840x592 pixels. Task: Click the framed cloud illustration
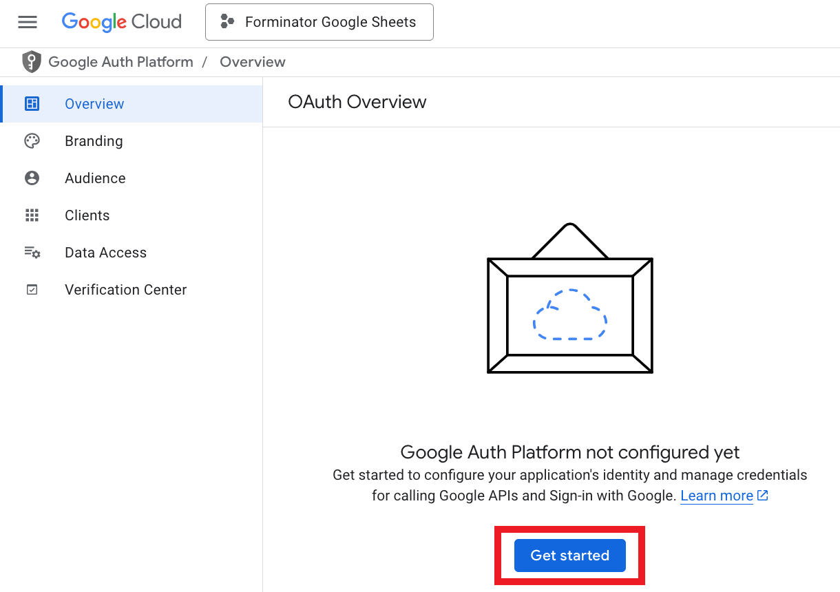[x=570, y=298]
